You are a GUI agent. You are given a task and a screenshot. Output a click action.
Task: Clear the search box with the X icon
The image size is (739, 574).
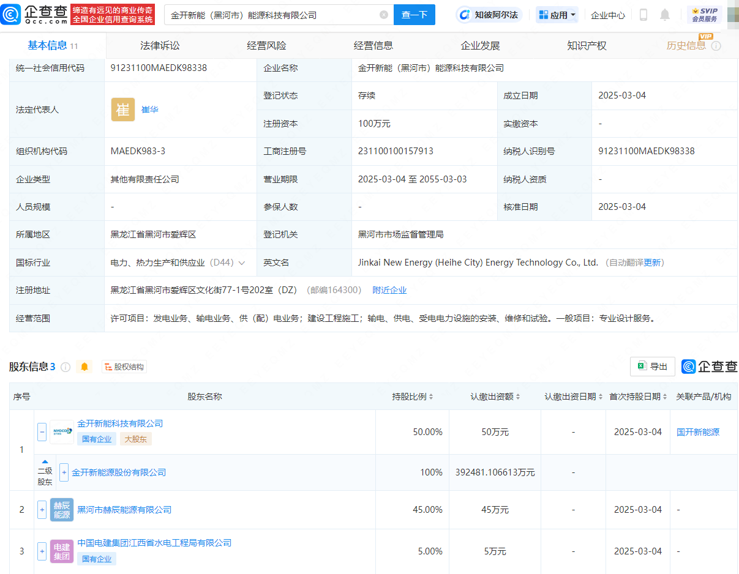[384, 15]
